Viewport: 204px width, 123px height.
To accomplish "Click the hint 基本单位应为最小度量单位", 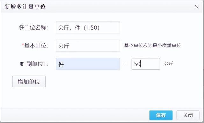I will (x=152, y=45).
